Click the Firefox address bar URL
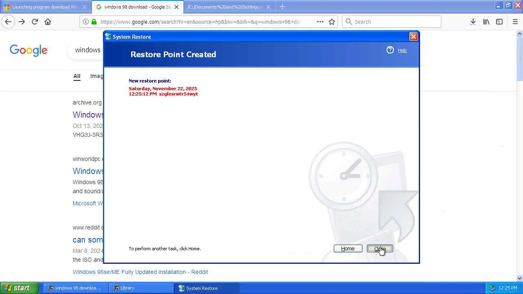Image resolution: width=523 pixels, height=294 pixels. pos(200,22)
